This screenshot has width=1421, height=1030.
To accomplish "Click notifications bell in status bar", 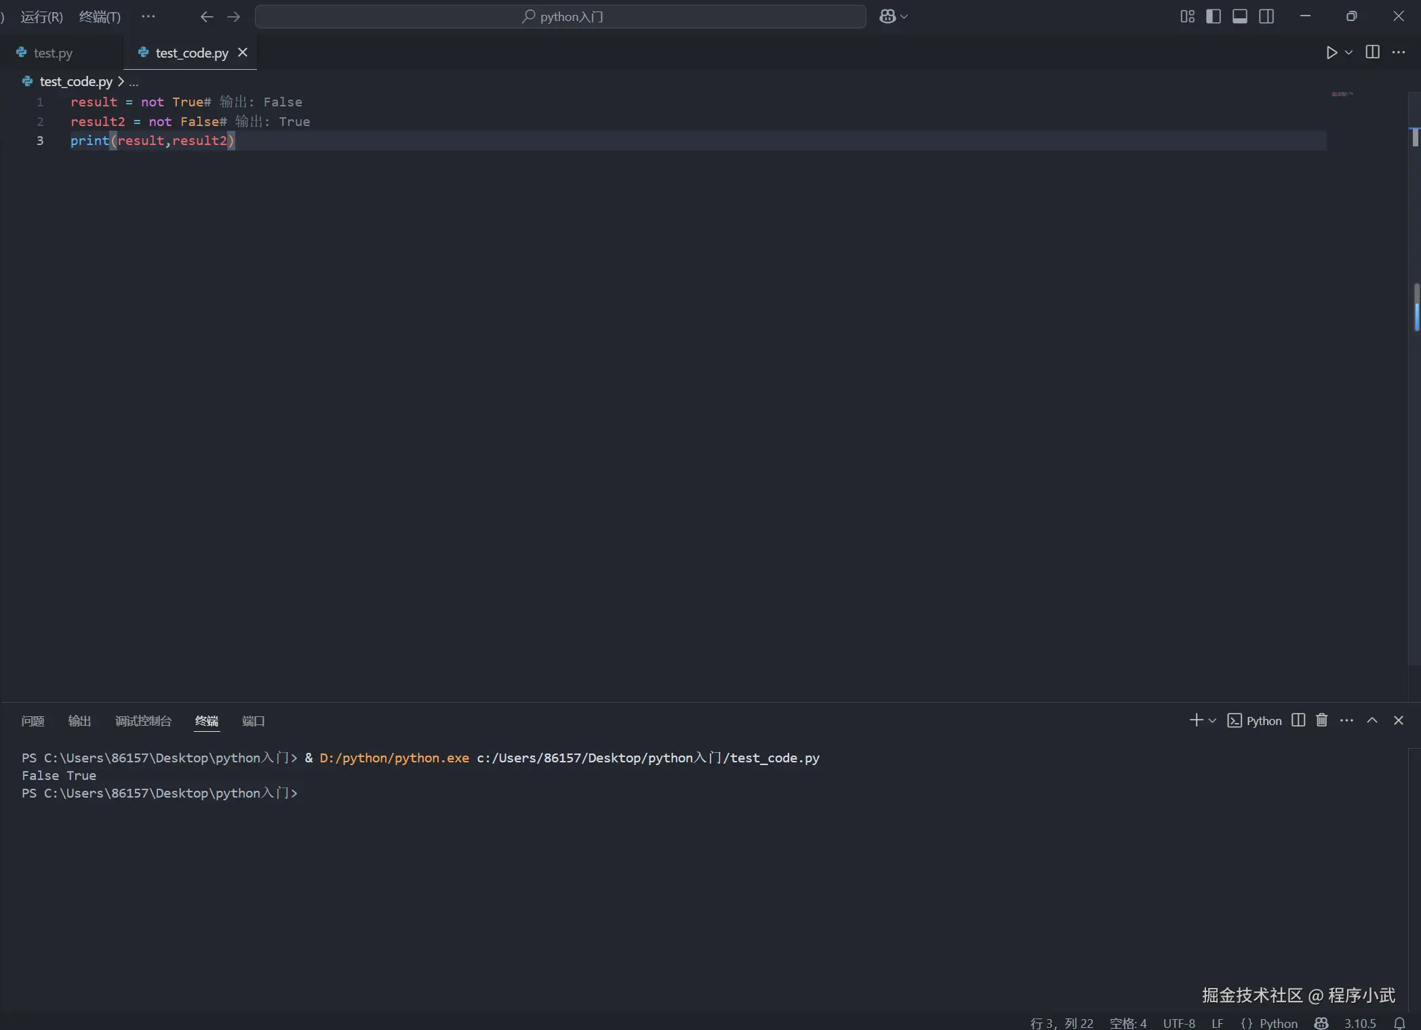I will (x=1399, y=1023).
